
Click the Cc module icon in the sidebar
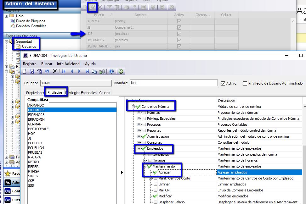click(8, 200)
